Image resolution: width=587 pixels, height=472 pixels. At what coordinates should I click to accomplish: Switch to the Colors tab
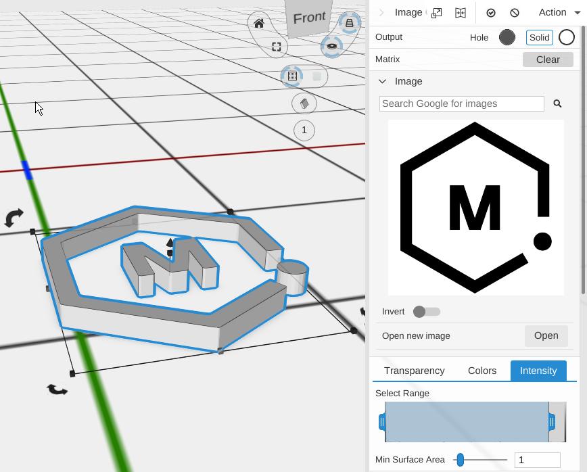coord(482,371)
